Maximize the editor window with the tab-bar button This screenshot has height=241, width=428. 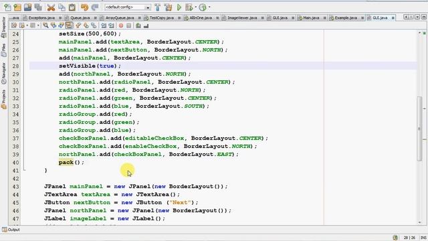point(424,17)
